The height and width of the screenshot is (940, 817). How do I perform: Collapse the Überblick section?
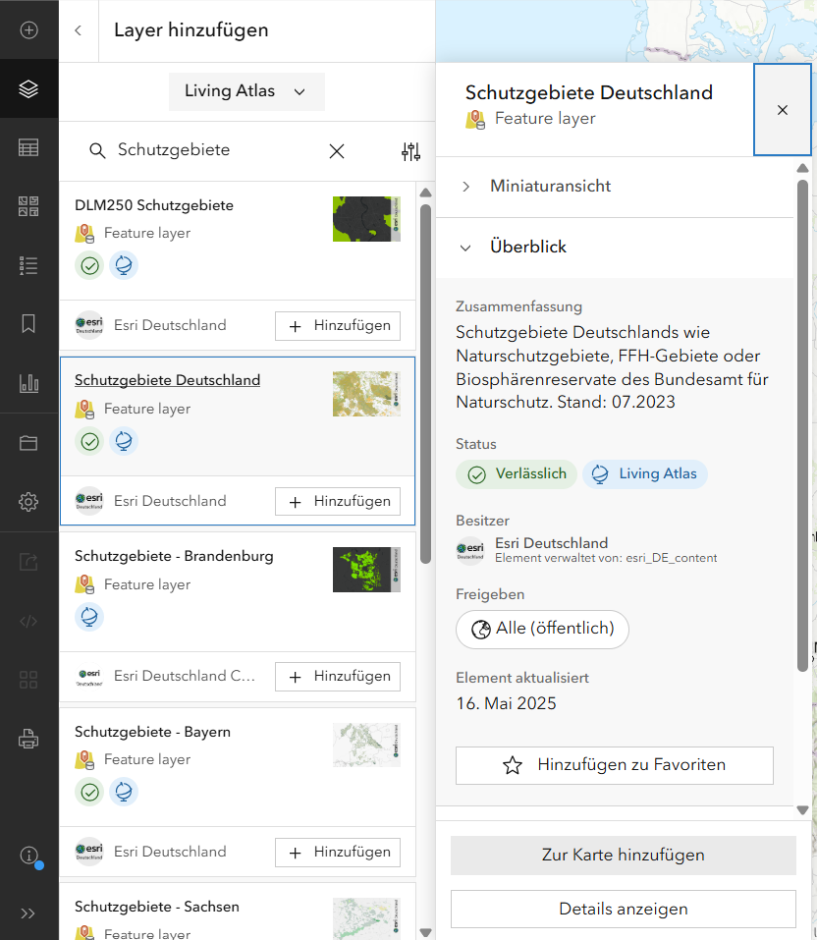point(615,247)
